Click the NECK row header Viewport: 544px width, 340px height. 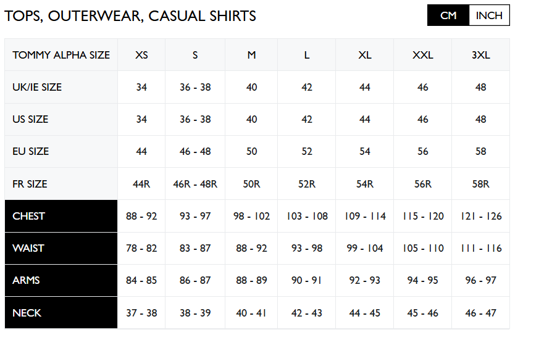[61, 313]
